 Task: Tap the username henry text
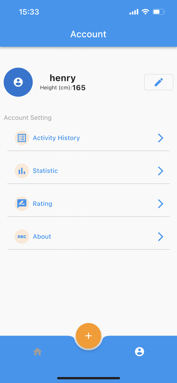pos(63,78)
